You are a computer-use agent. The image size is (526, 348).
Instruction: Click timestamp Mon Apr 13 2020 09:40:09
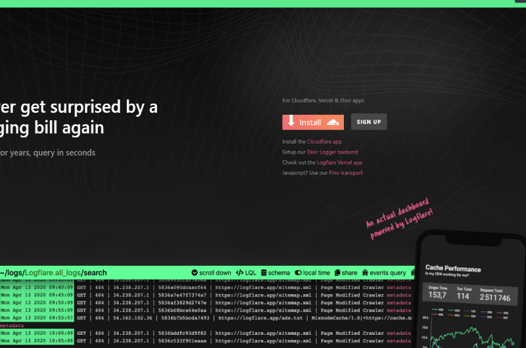click(37, 288)
